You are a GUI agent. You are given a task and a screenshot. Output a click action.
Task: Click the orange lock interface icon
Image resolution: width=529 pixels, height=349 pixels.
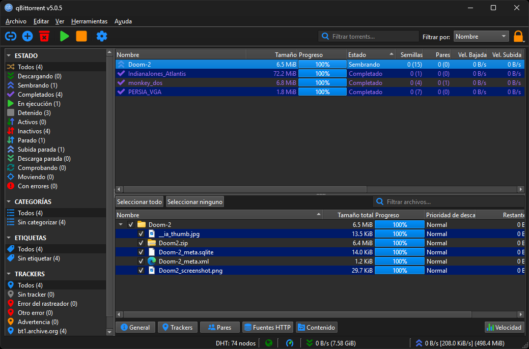pyautogui.click(x=518, y=36)
